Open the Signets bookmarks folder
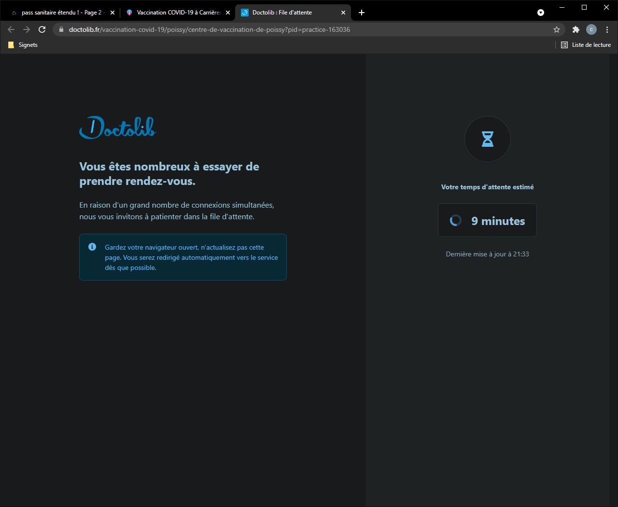 coord(23,45)
